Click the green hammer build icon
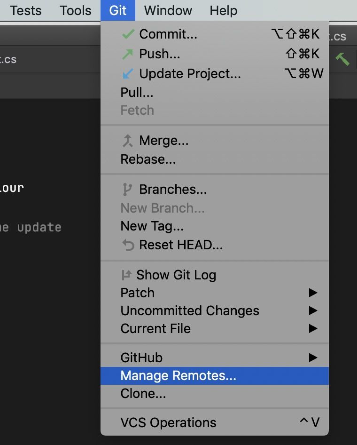 click(x=342, y=59)
